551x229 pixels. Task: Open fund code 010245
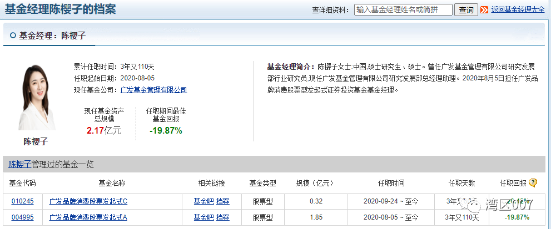[x=22, y=201]
